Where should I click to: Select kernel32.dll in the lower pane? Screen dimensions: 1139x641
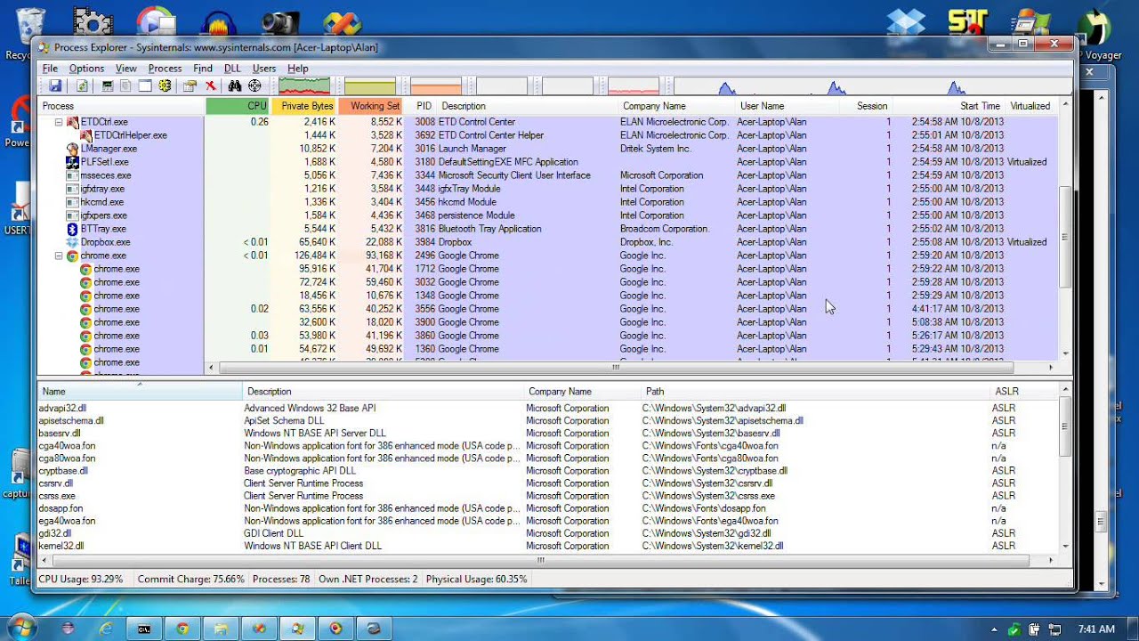coord(549,546)
